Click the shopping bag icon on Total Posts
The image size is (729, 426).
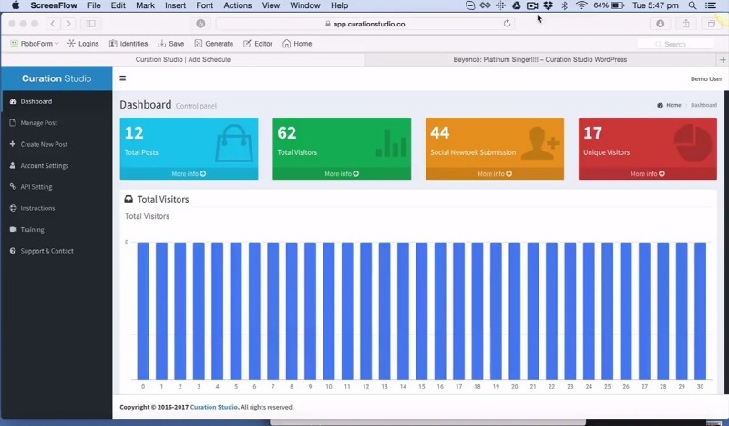pos(234,143)
